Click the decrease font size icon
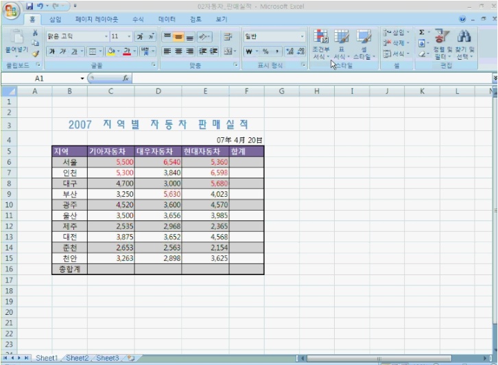This screenshot has width=498, height=365. point(150,36)
